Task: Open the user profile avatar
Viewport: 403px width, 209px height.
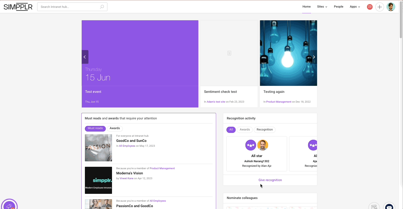Action: point(391,7)
